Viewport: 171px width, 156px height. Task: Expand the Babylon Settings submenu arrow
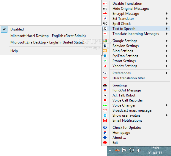(x=167, y=46)
